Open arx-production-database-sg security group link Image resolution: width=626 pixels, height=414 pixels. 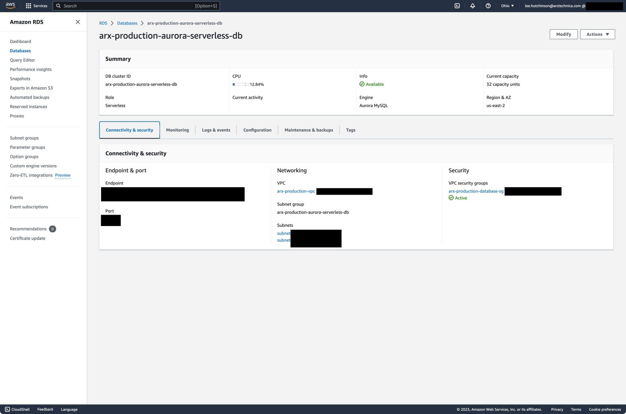pyautogui.click(x=476, y=191)
